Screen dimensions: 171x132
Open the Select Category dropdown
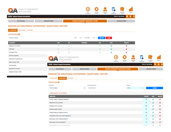pos(67,88)
